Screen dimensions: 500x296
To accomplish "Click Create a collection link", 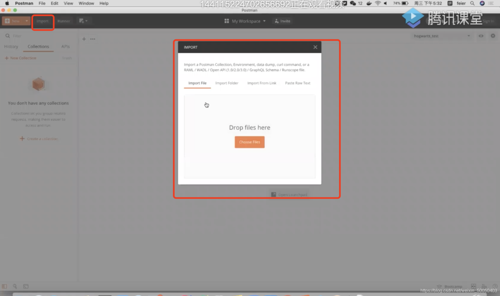I will tap(39, 139).
